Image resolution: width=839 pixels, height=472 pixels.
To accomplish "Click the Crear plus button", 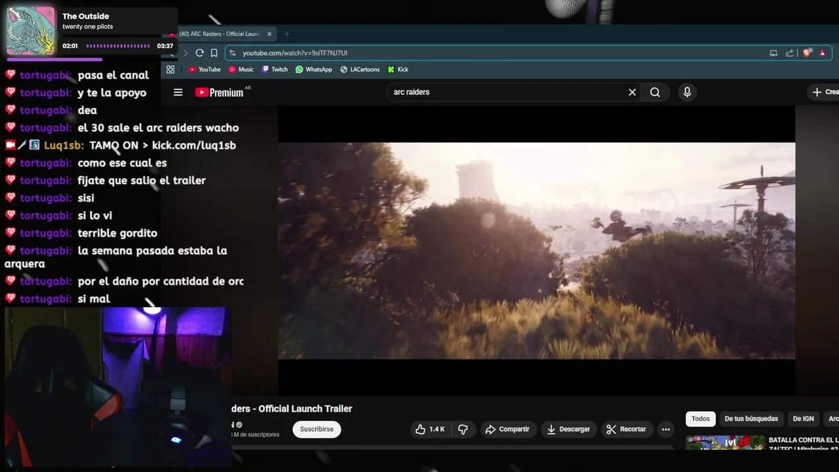I will (x=825, y=92).
